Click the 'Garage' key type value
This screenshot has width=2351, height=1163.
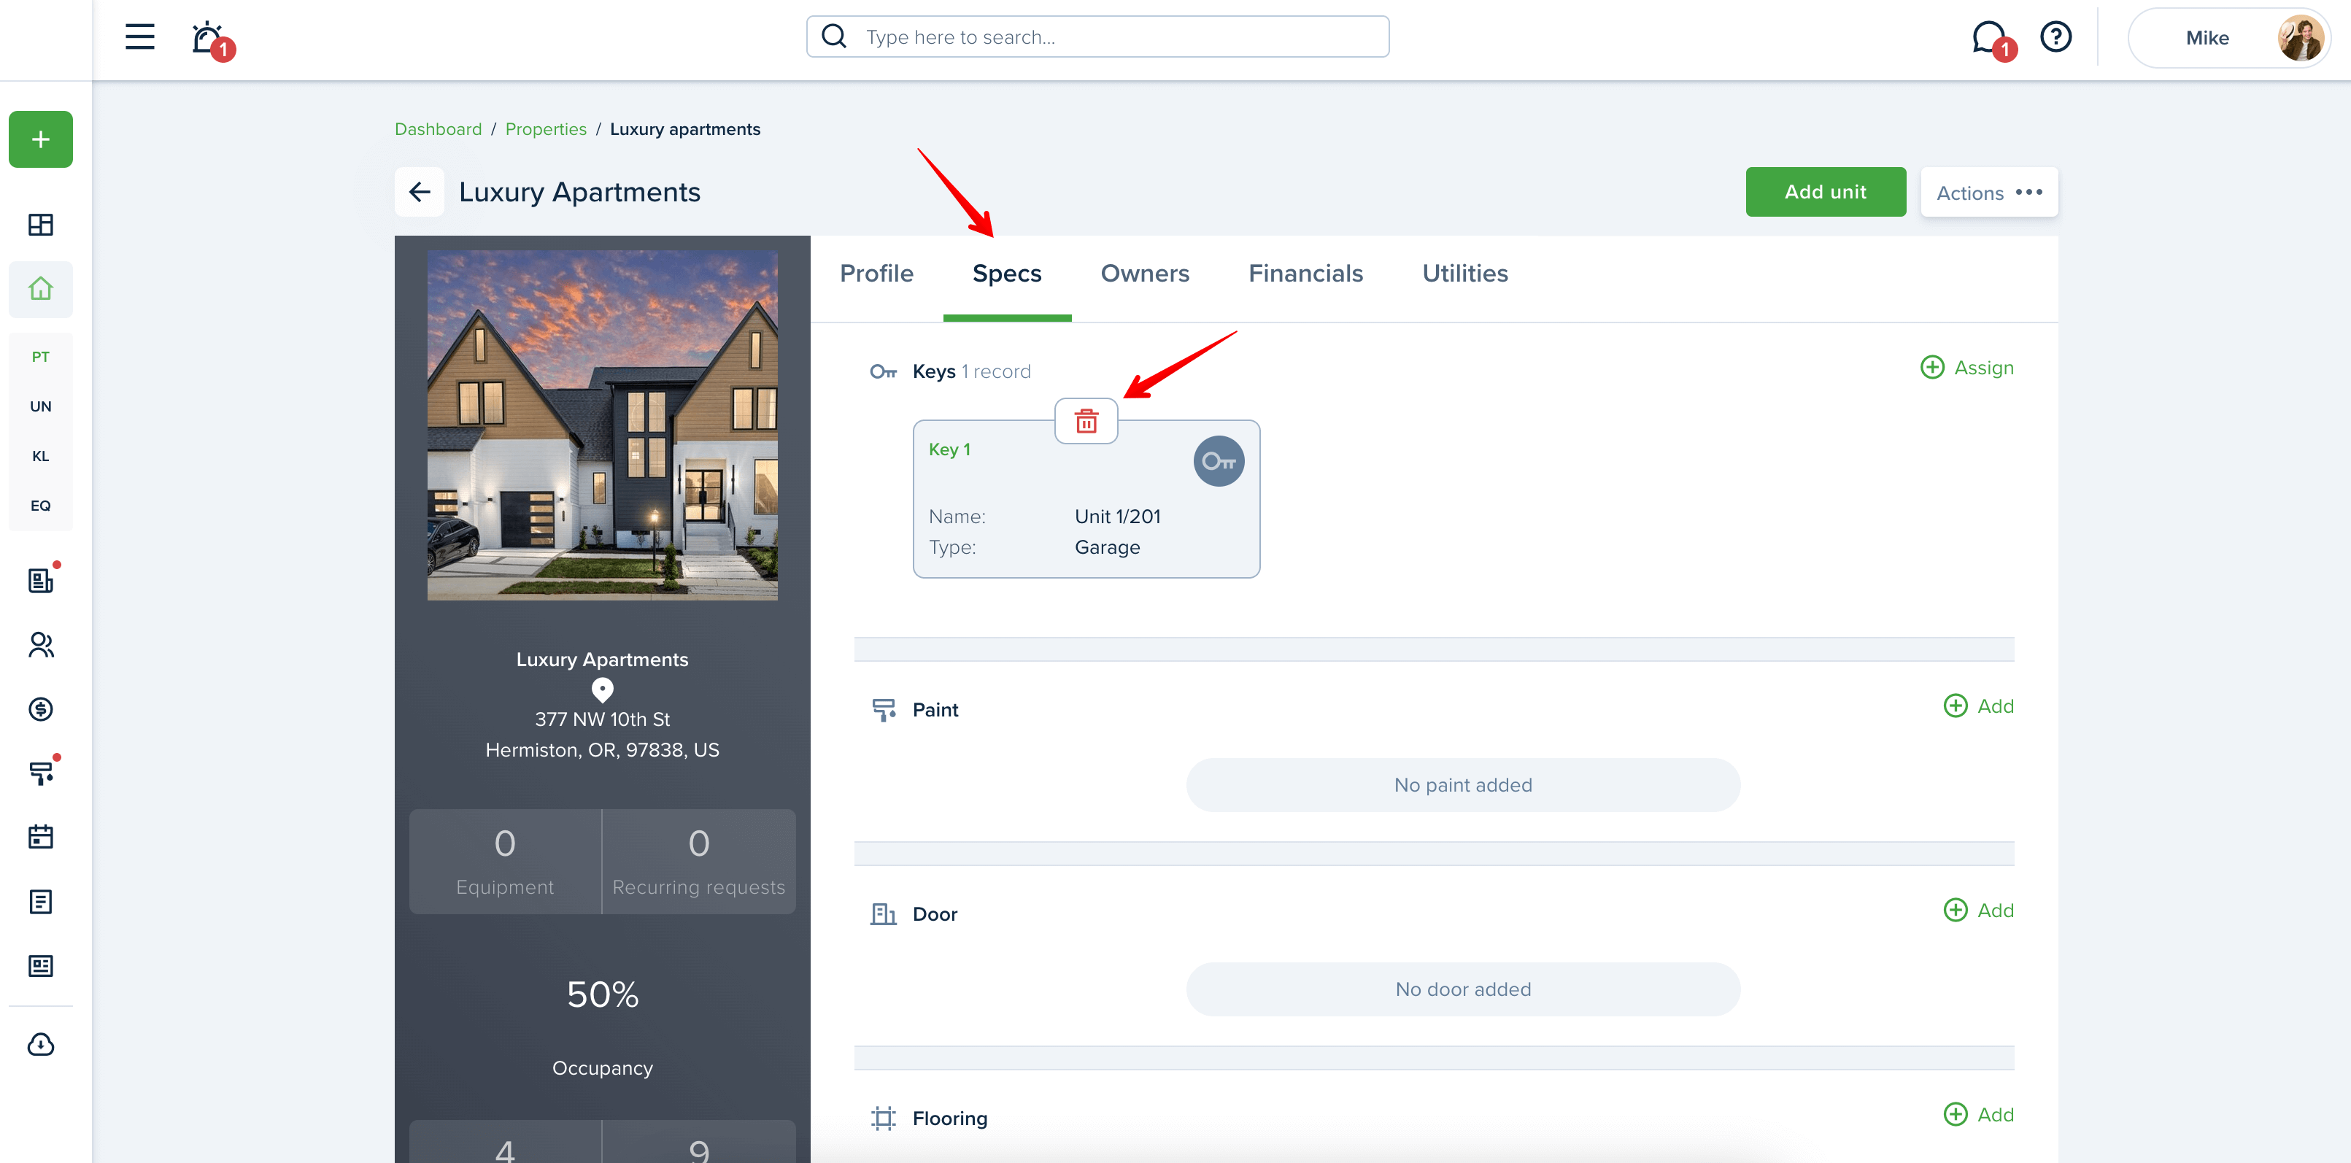(x=1107, y=548)
